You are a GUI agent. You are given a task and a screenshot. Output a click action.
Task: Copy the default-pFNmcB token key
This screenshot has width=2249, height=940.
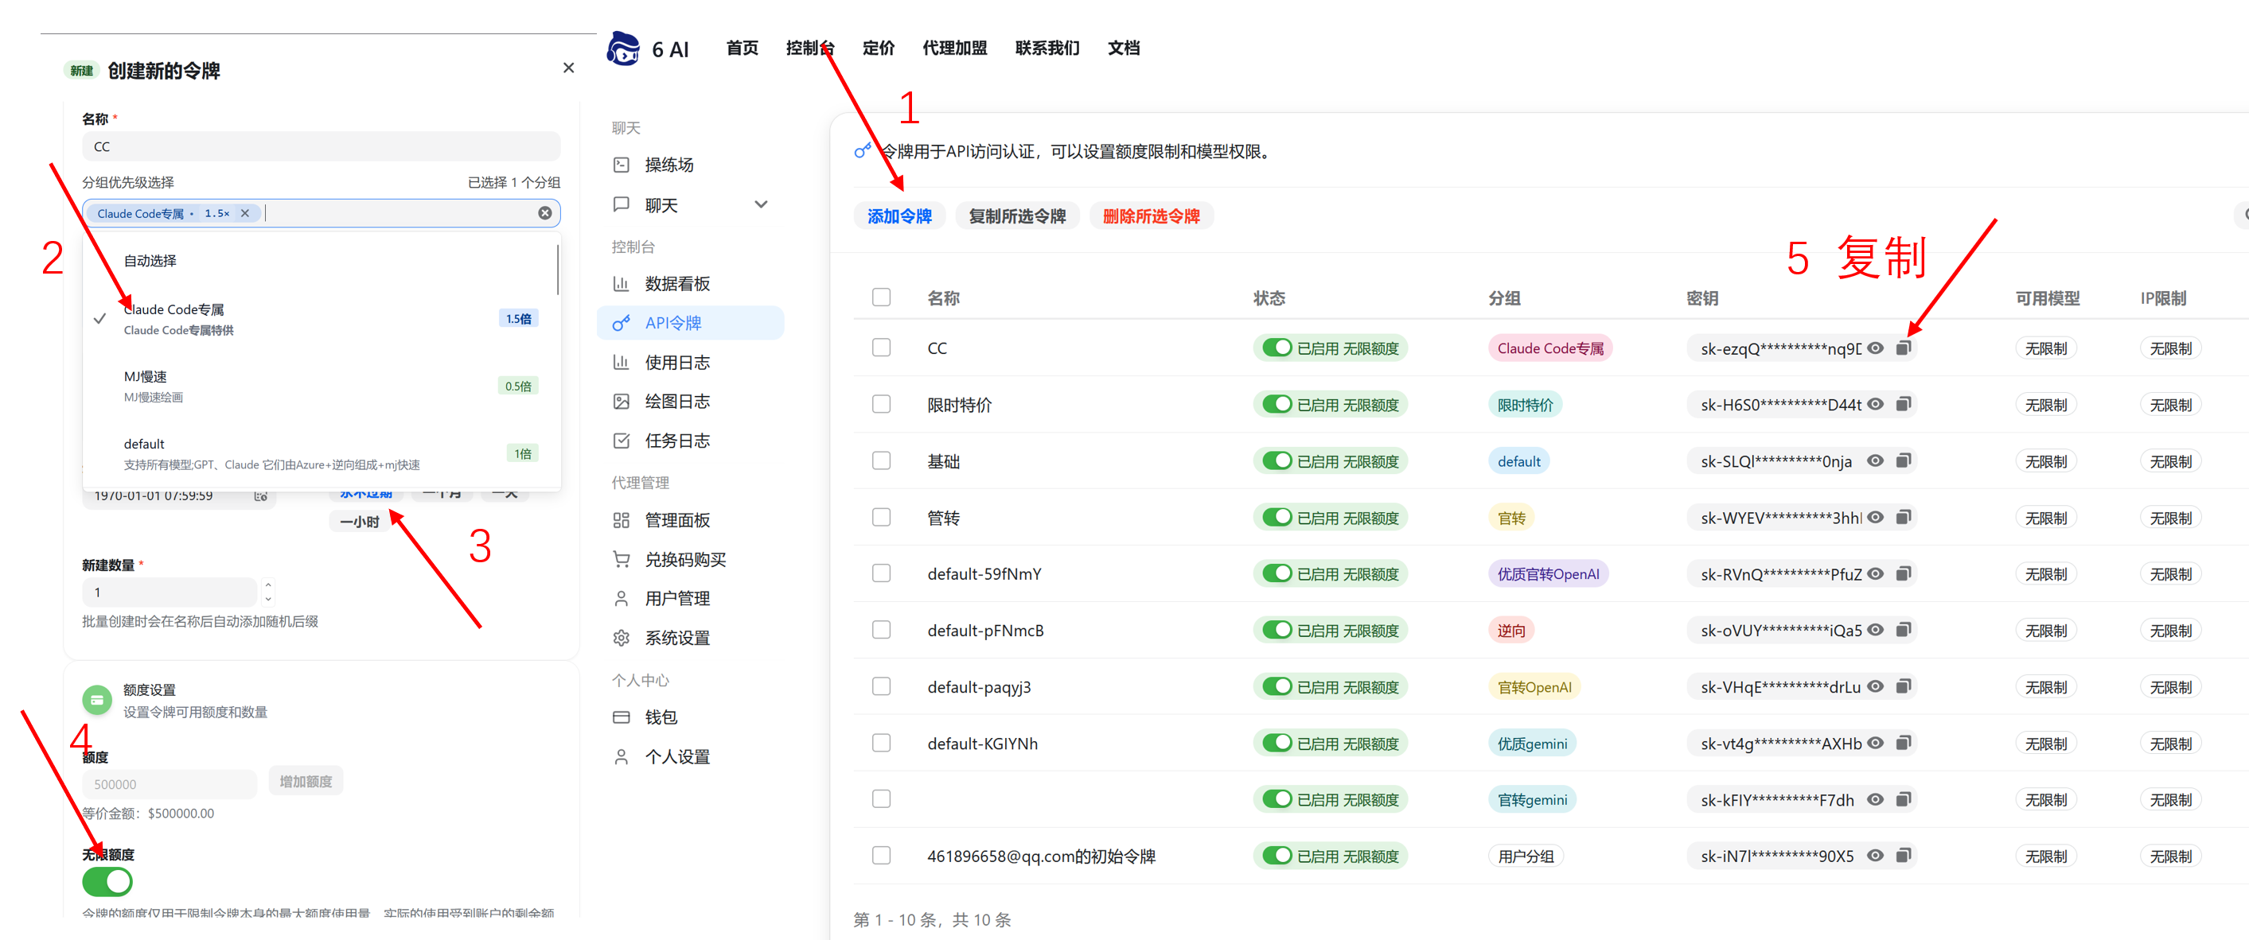pyautogui.click(x=1904, y=630)
